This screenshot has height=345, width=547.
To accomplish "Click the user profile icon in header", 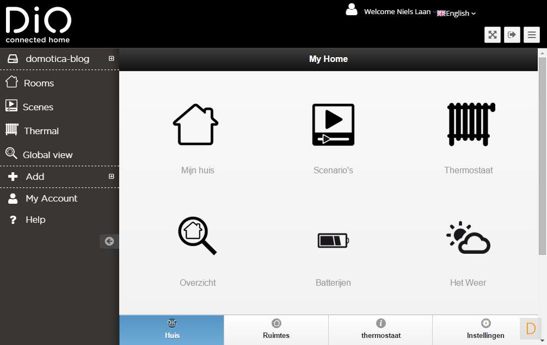I will click(351, 9).
